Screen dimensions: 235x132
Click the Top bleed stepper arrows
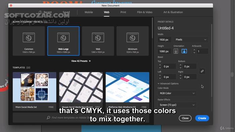tap(160, 66)
